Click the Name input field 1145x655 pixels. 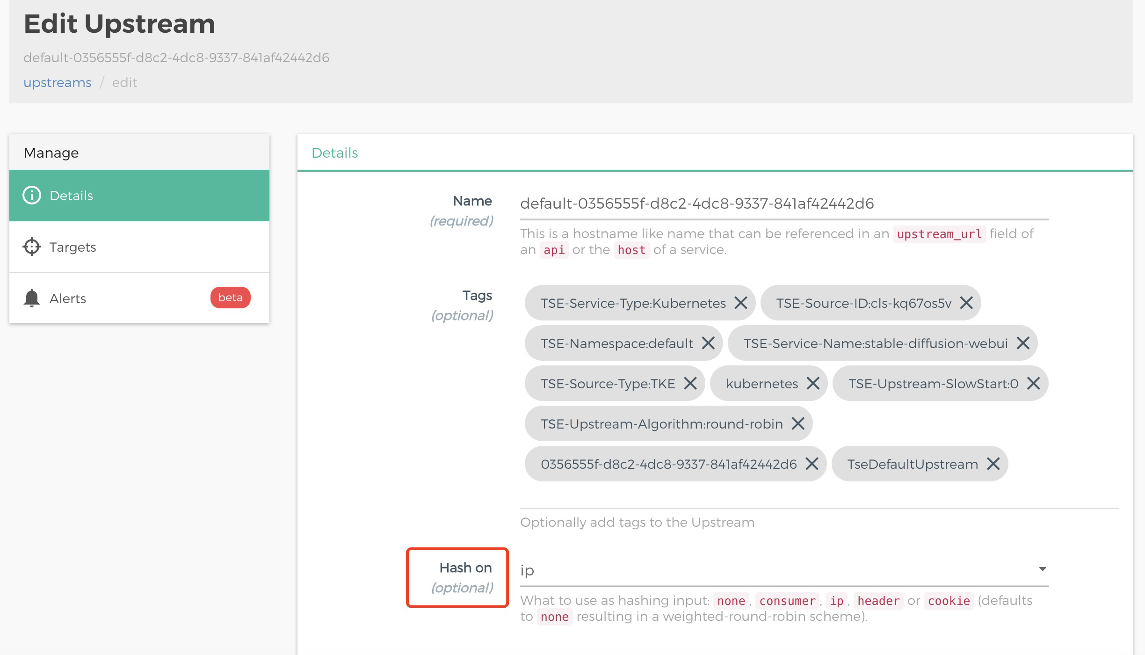point(784,204)
